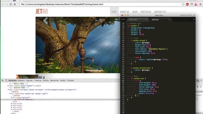Image resolution: width=203 pixels, height=114 pixels.
Task: Open the pink gradient extension icon
Action: click(x=196, y=4)
